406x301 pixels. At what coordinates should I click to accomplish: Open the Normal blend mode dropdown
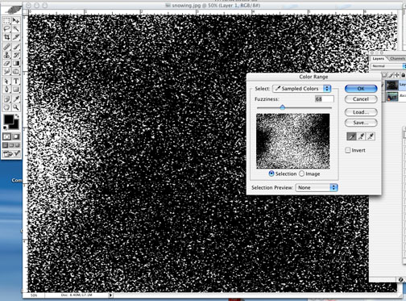pos(388,66)
